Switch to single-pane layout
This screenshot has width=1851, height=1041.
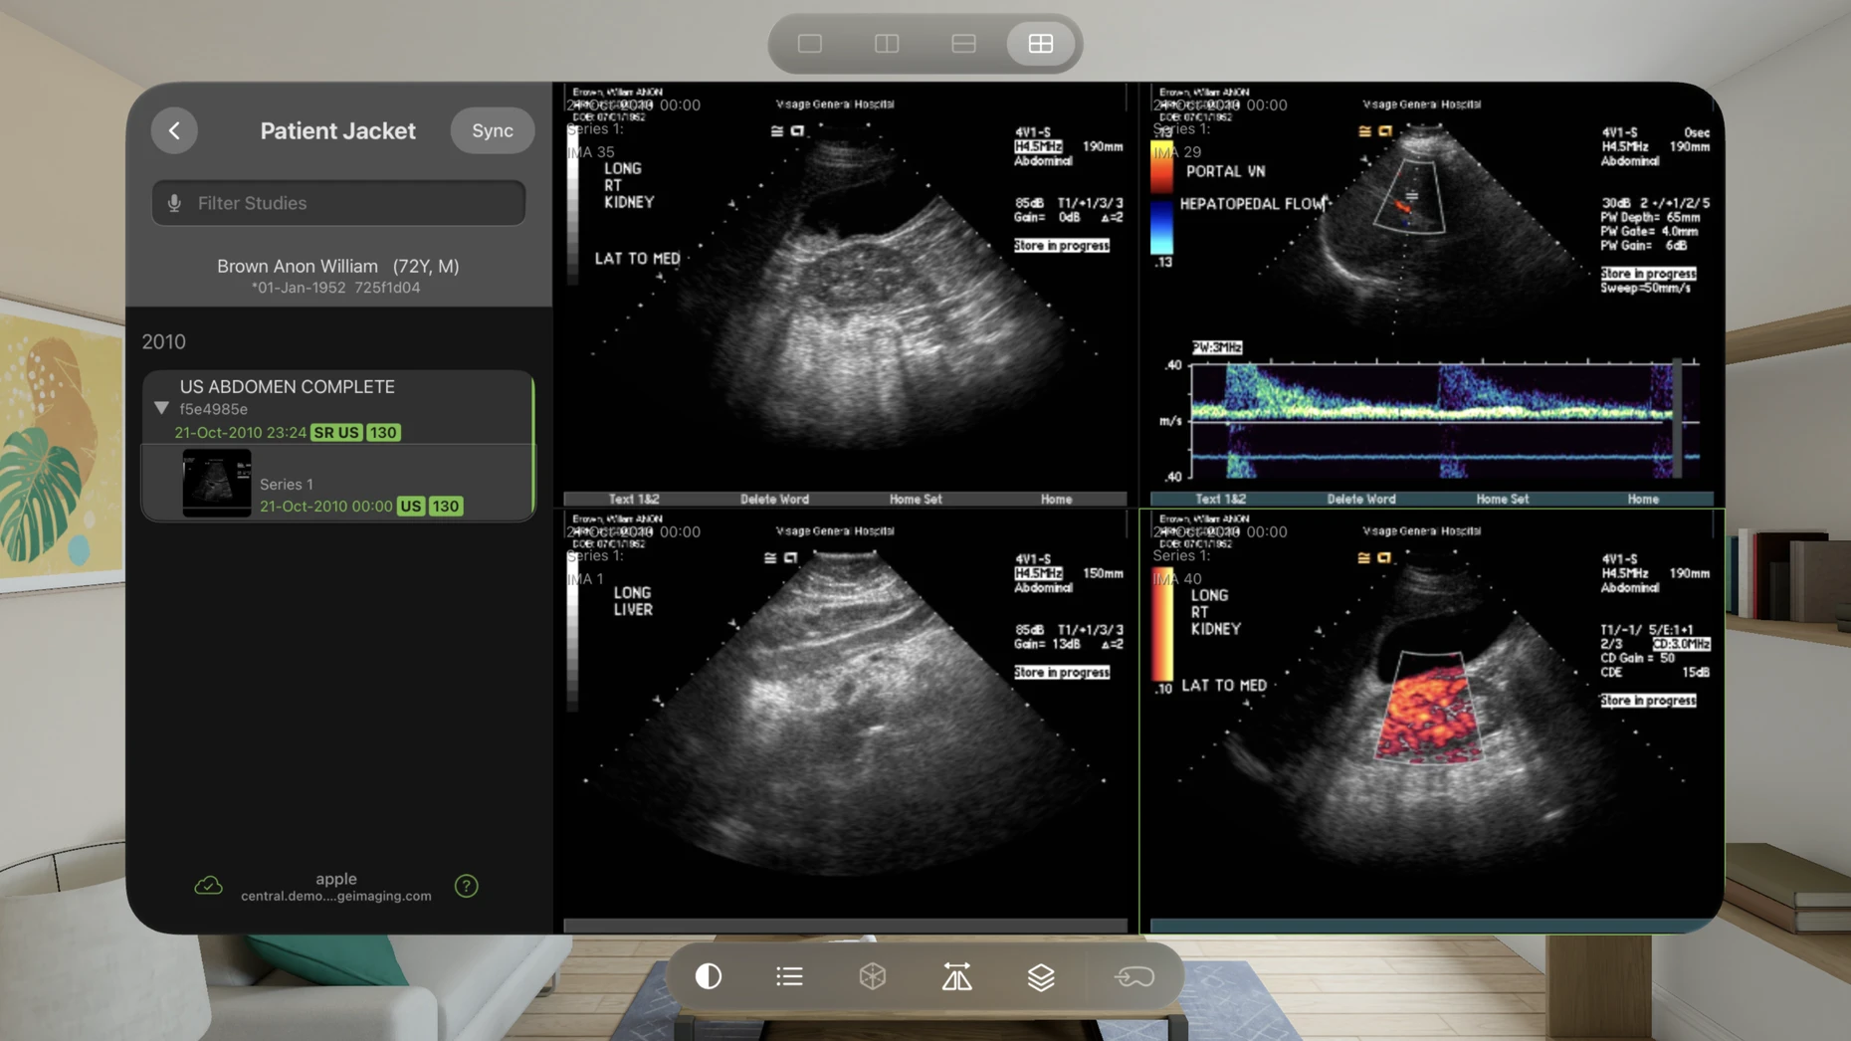(x=810, y=44)
